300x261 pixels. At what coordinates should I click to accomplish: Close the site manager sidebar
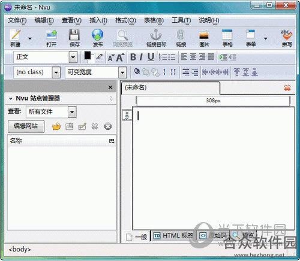[110, 87]
